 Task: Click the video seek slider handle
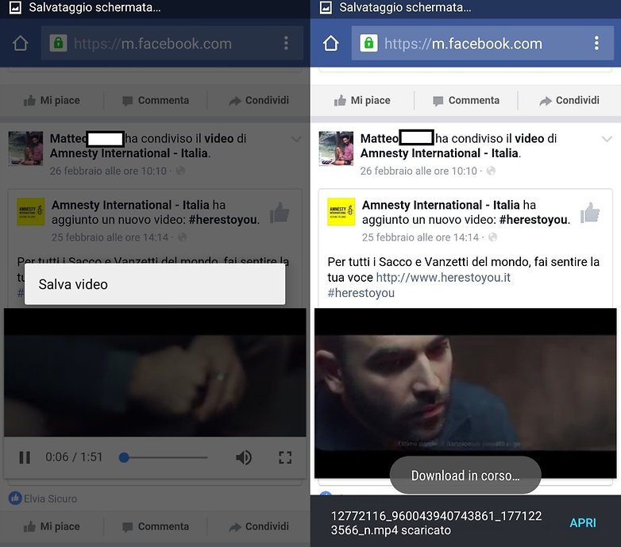[x=124, y=457]
